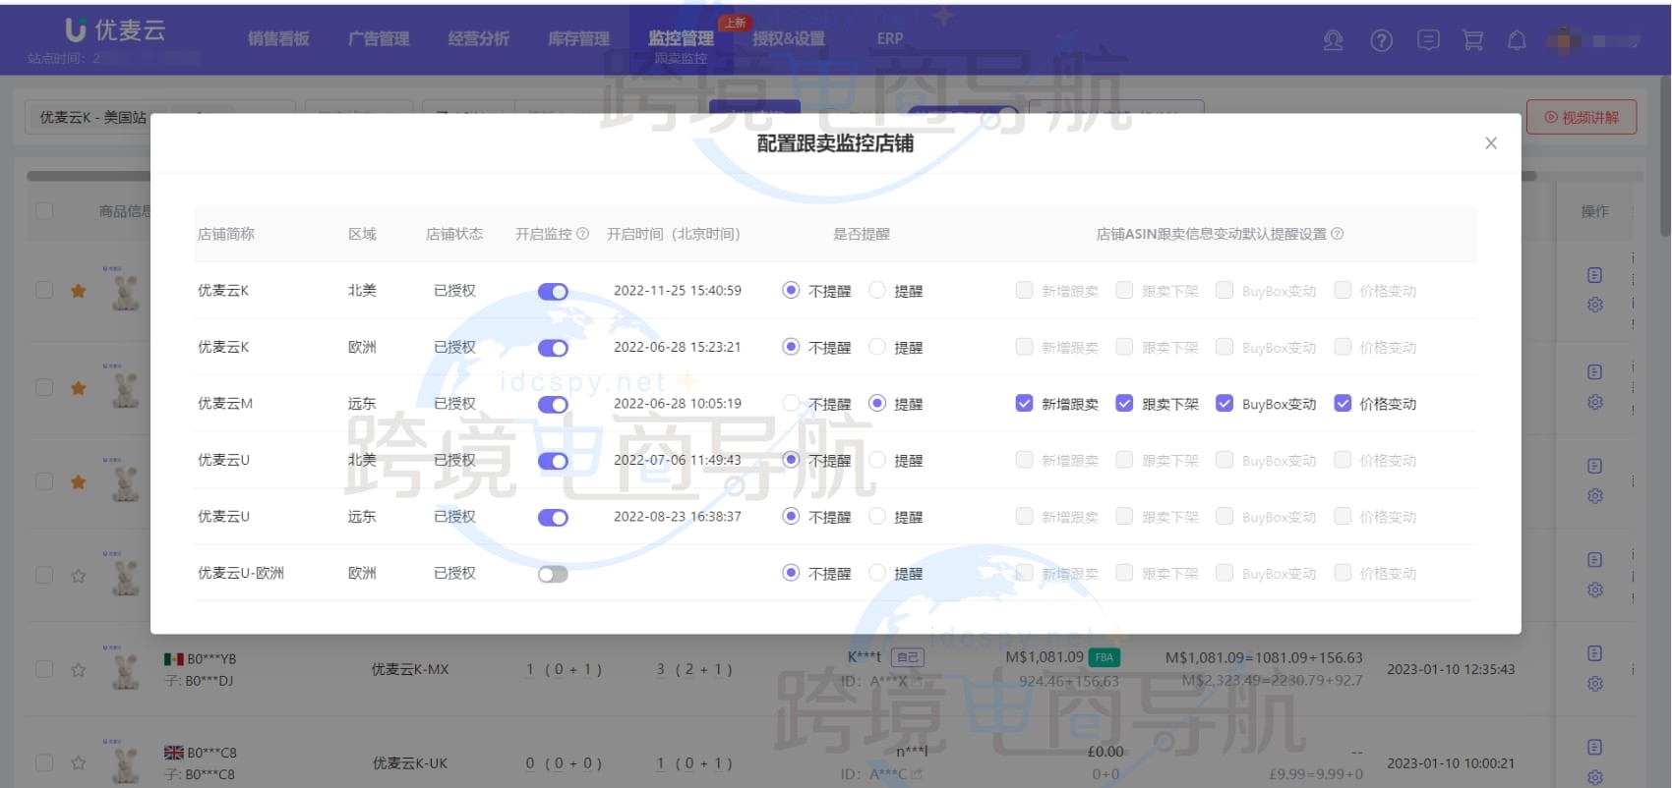Click the 自己 tag icon next to K***t
The image size is (1672, 788).
click(x=908, y=657)
